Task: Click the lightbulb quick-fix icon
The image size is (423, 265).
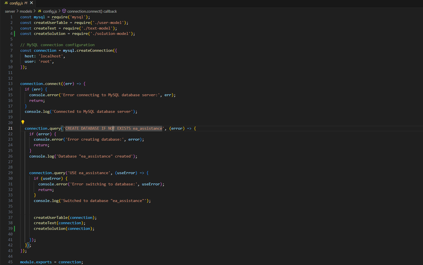Action: tap(23, 122)
